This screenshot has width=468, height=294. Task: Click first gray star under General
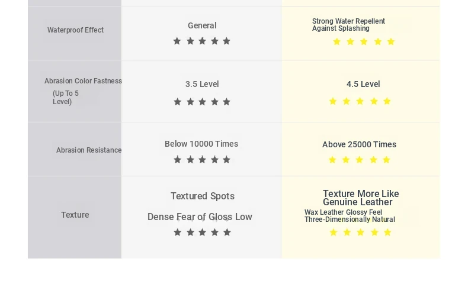177,41
